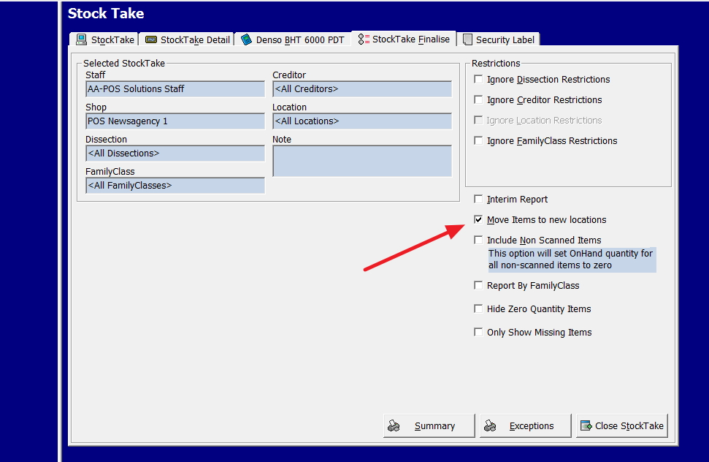Click the Close StockTake button
Image resolution: width=709 pixels, height=462 pixels.
click(621, 425)
